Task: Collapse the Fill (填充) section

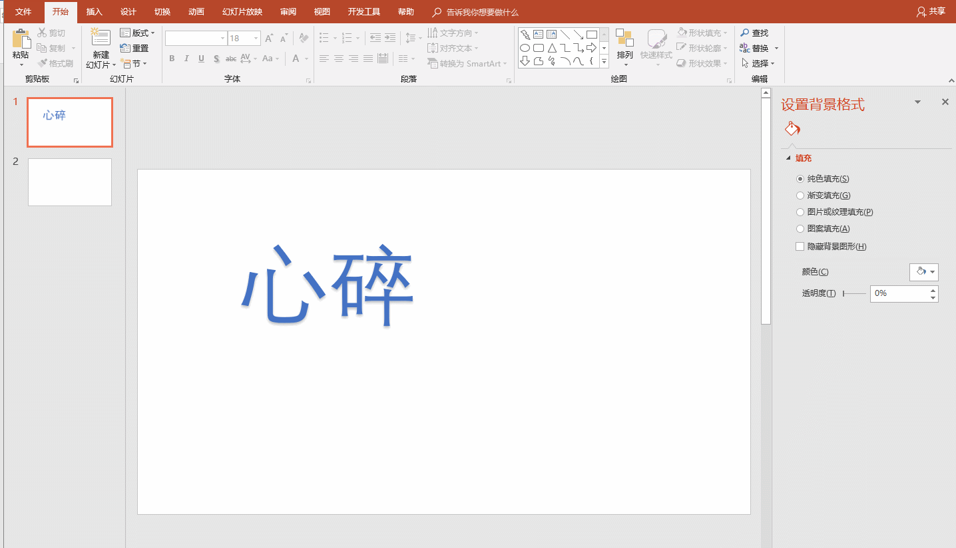Action: (789, 158)
